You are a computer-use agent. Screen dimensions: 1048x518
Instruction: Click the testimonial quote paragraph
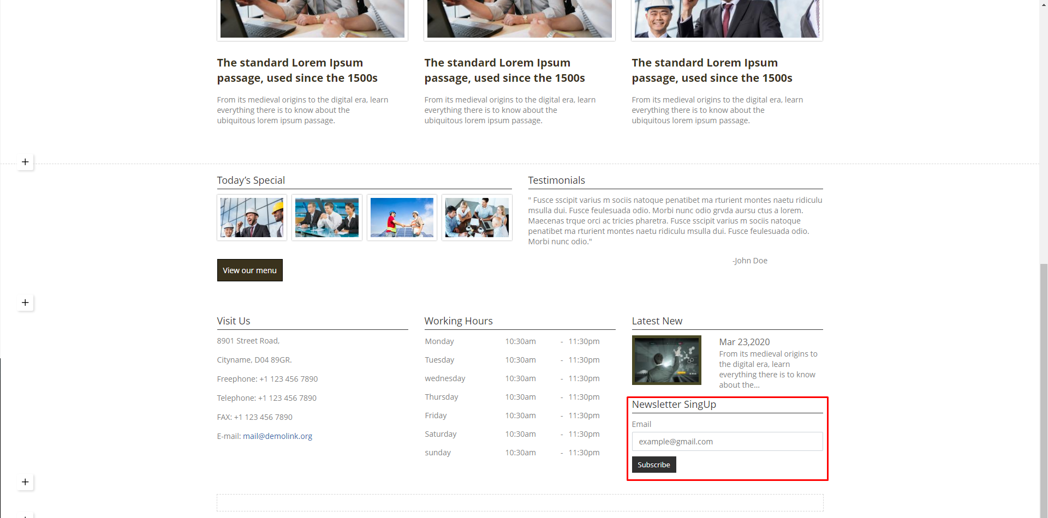tap(675, 221)
